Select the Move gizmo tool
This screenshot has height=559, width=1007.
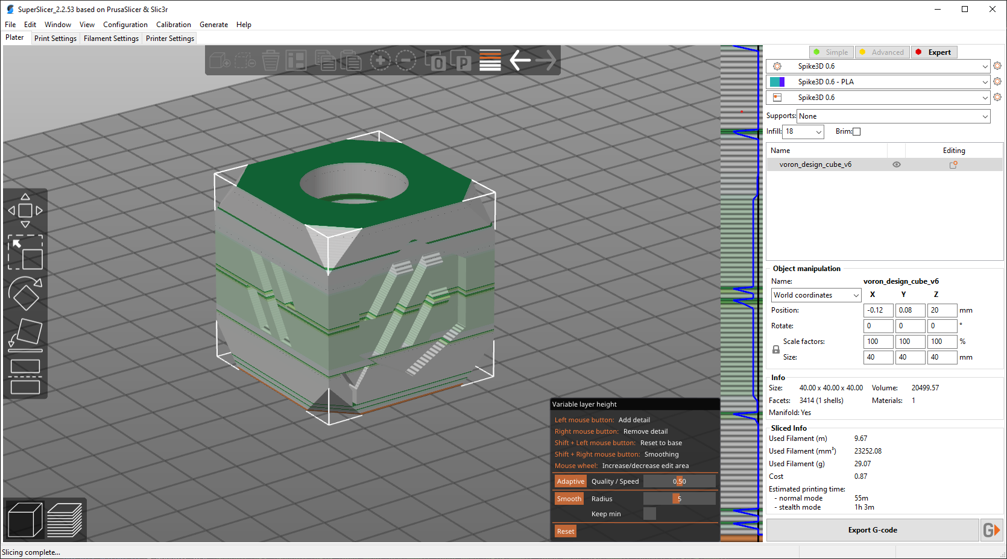(x=25, y=211)
